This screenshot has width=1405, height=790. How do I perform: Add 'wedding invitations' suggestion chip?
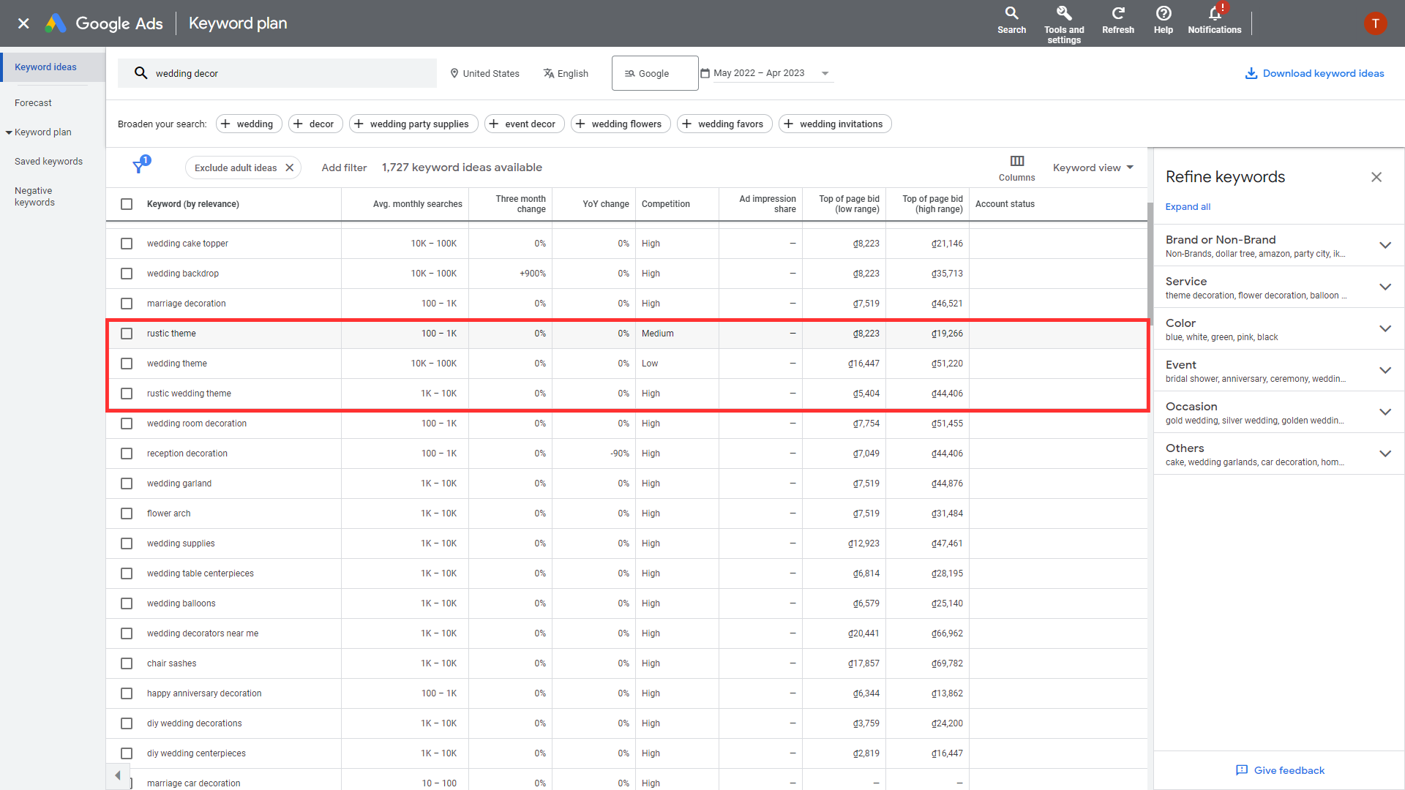click(x=835, y=124)
